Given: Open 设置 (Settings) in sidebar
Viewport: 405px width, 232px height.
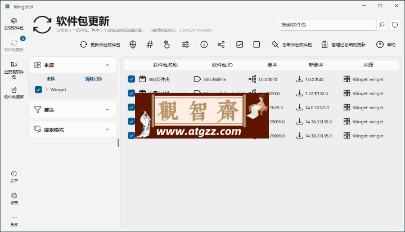Looking at the screenshot, I should tap(14, 199).
